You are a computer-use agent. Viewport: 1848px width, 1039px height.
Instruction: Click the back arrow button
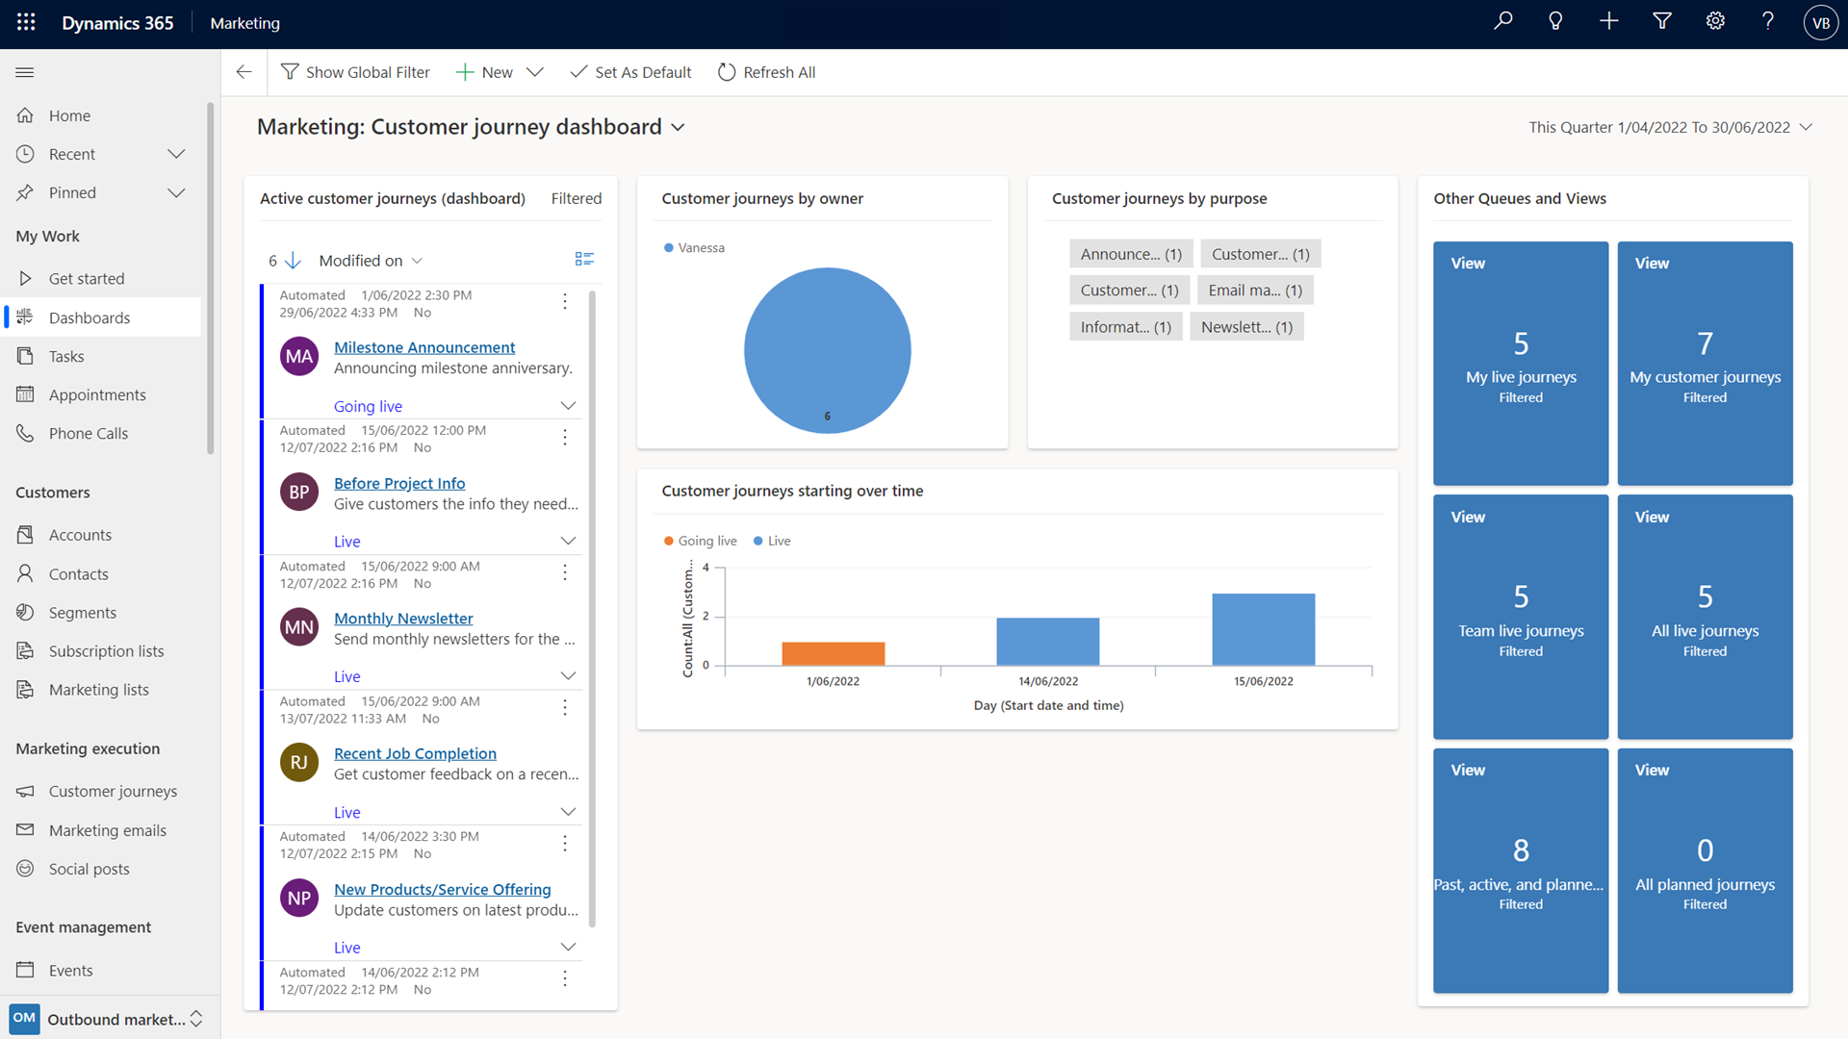point(244,72)
